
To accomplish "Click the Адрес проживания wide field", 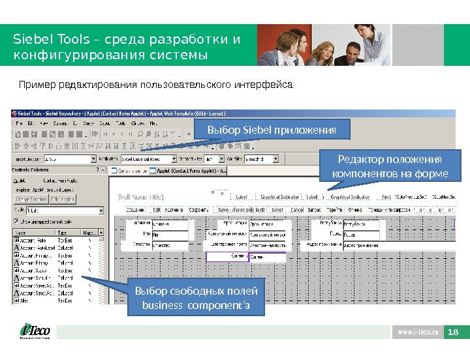I will coord(399,246).
